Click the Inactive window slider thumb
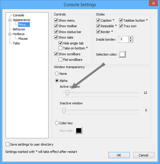Viewport: 160px width, 164px height. click(x=64, y=111)
